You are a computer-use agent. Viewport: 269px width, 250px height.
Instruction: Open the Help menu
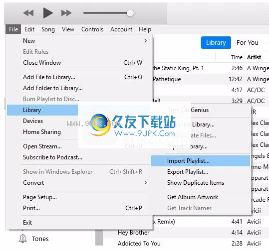pyautogui.click(x=145, y=29)
